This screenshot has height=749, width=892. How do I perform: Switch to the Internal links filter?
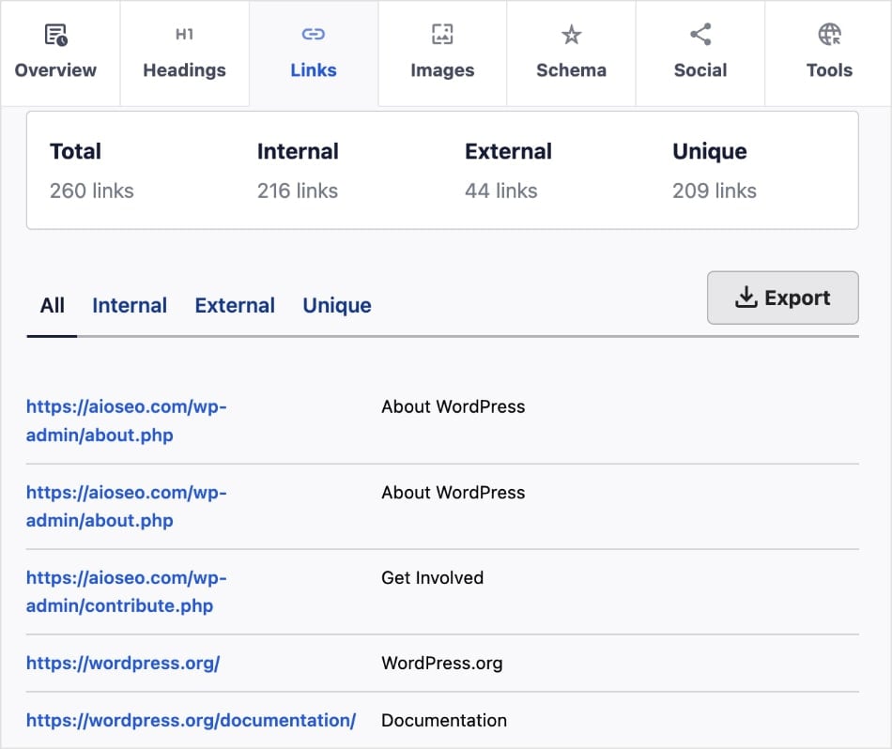(x=130, y=305)
